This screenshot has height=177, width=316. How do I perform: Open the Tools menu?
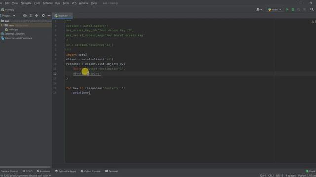point(66,3)
